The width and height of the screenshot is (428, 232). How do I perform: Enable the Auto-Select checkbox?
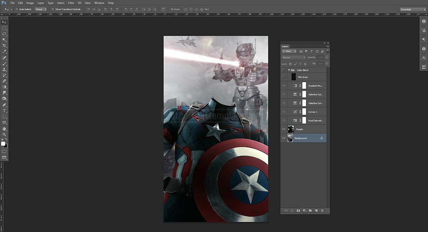[17, 9]
